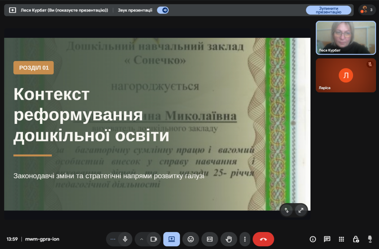This screenshot has height=249, width=379.
Task: Click the highlighted present screen icon
Action: pyautogui.click(x=171, y=239)
